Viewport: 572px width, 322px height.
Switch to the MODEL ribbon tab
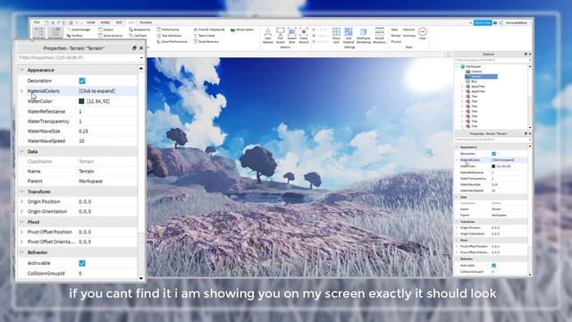point(105,22)
